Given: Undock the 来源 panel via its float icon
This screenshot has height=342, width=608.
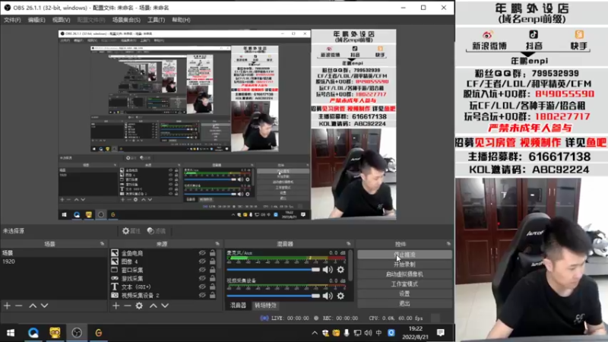Looking at the screenshot, I should point(217,243).
